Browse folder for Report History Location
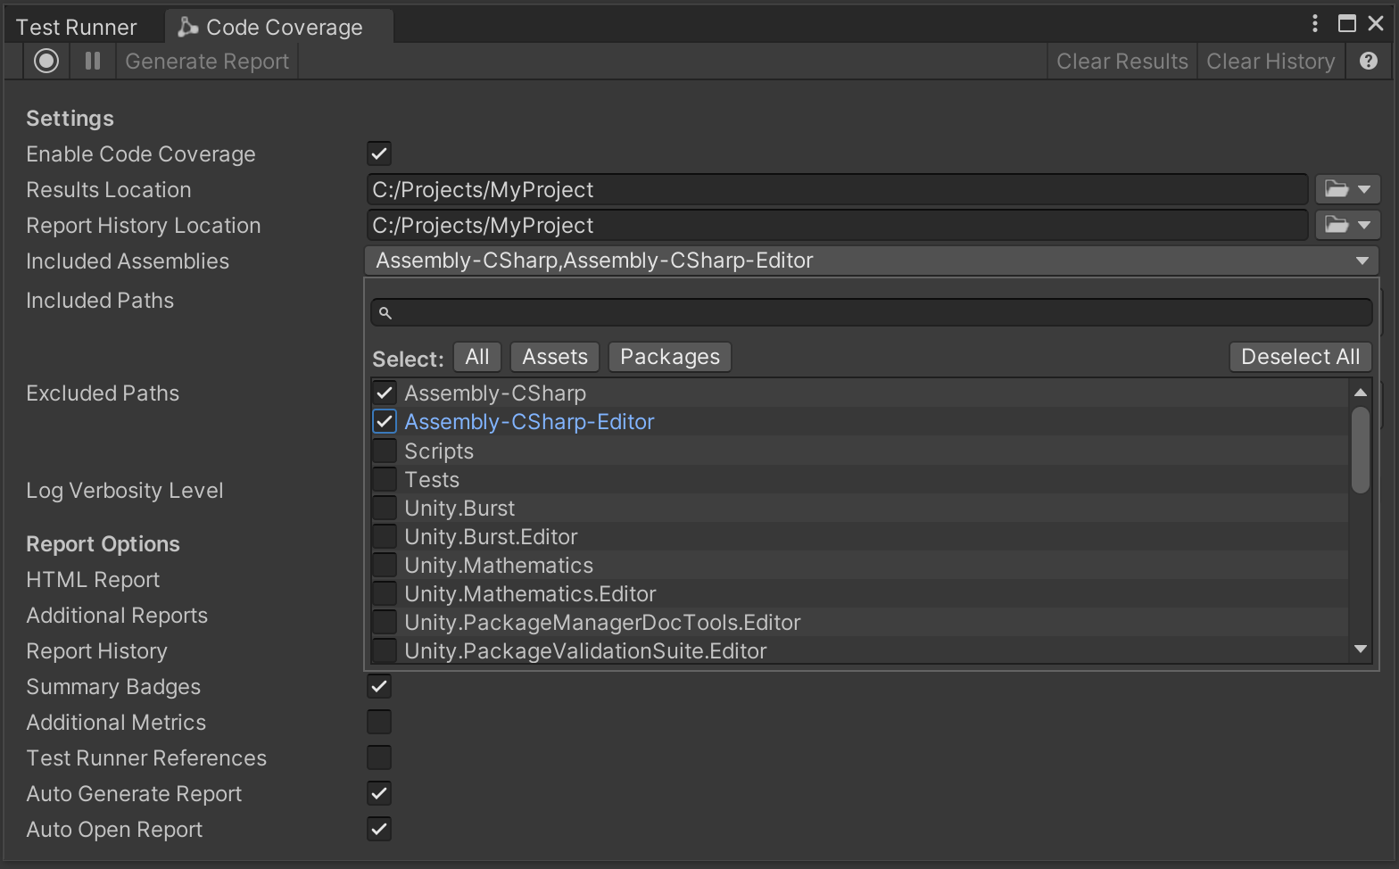Viewport: 1399px width, 869px height. [x=1346, y=225]
